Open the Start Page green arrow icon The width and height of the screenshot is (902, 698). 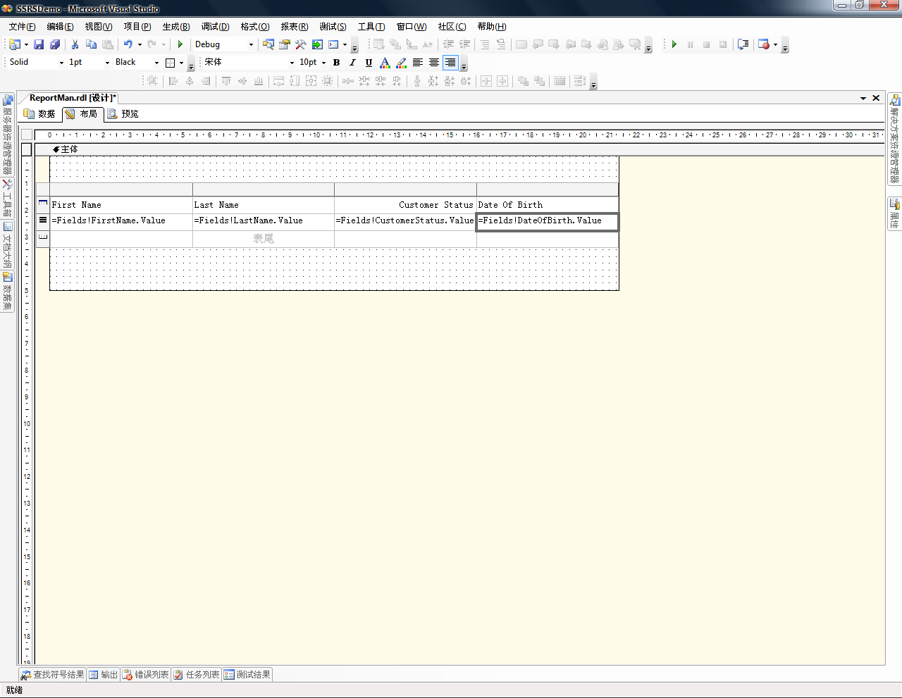click(317, 44)
